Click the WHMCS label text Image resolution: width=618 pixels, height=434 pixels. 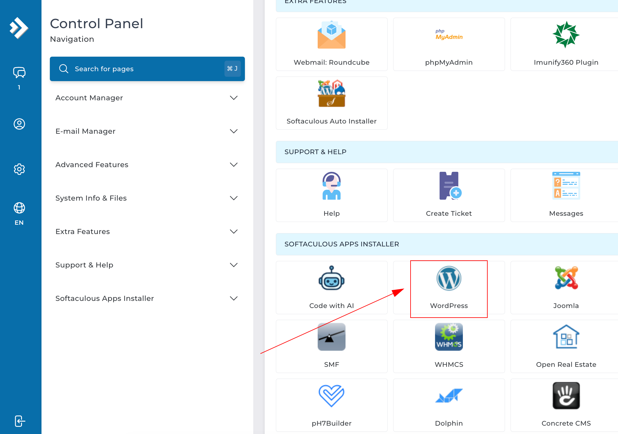click(x=449, y=365)
